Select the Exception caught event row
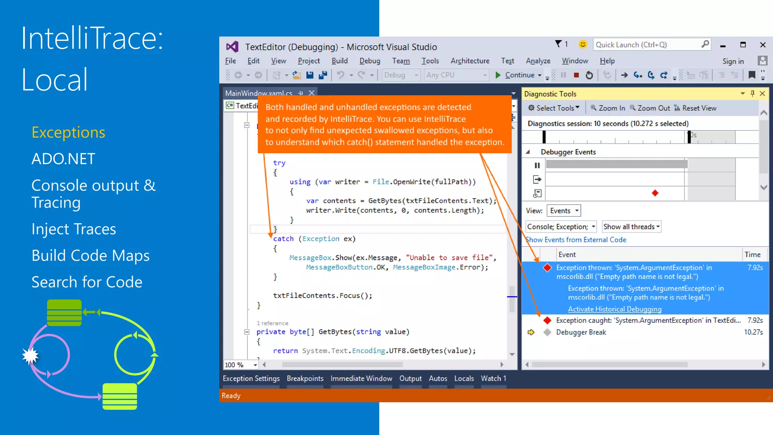Image resolution: width=773 pixels, height=435 pixels. click(645, 321)
